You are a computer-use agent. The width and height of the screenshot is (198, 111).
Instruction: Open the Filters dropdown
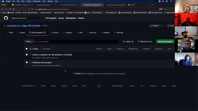point(29,42)
